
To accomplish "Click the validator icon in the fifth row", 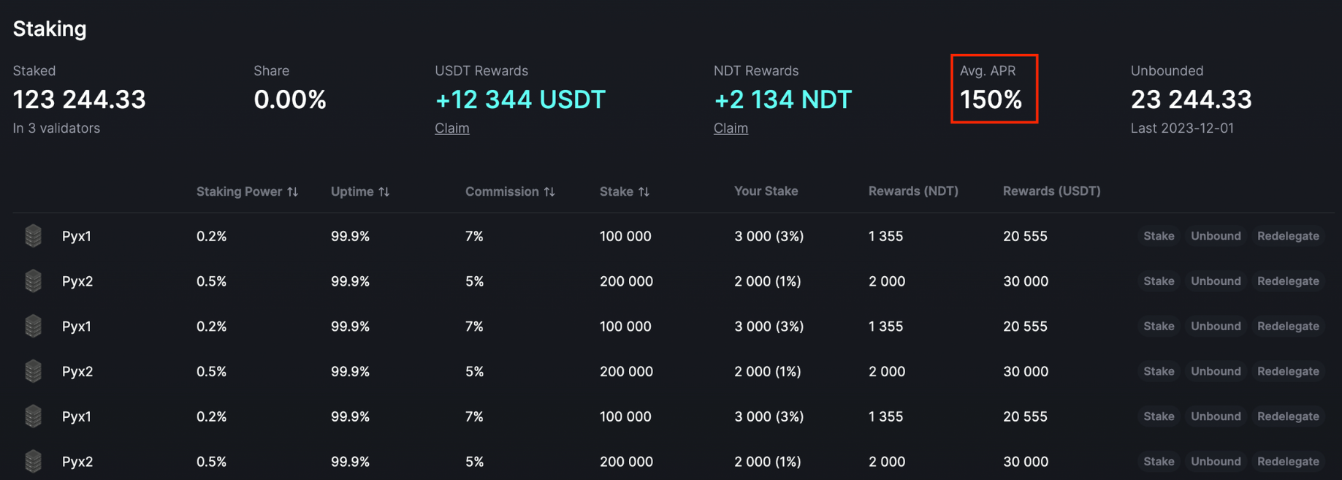I will [x=33, y=416].
